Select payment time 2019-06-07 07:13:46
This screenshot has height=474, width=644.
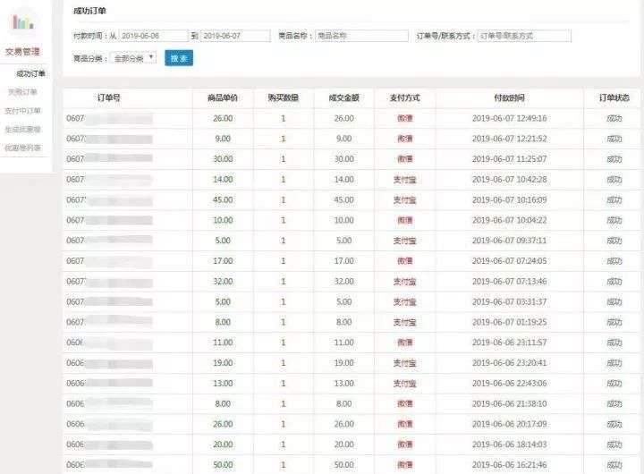click(509, 282)
